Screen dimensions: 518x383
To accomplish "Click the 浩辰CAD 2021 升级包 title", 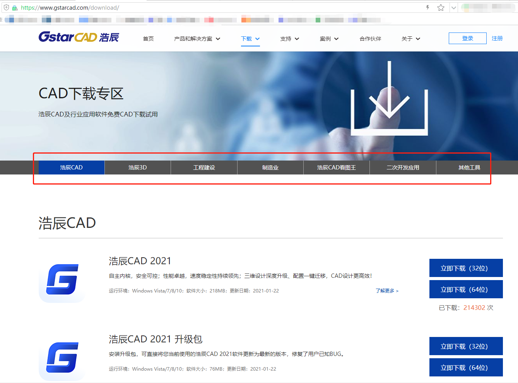I will point(156,339).
